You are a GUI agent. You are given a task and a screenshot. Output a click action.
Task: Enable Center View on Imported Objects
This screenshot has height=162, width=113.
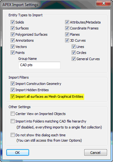click(13, 114)
